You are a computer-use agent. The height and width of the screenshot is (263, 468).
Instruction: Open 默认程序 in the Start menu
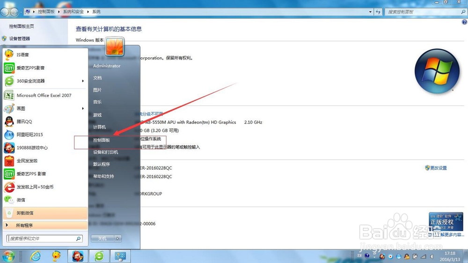click(102, 164)
